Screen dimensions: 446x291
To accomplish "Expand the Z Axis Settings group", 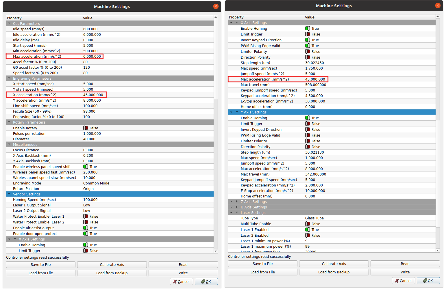I will (237, 202).
